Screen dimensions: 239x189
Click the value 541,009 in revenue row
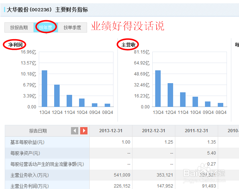pos(122,175)
